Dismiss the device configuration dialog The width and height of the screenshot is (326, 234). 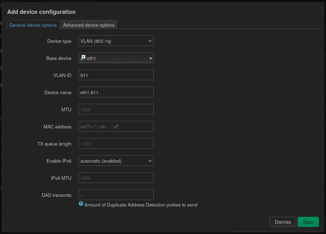point(282,222)
